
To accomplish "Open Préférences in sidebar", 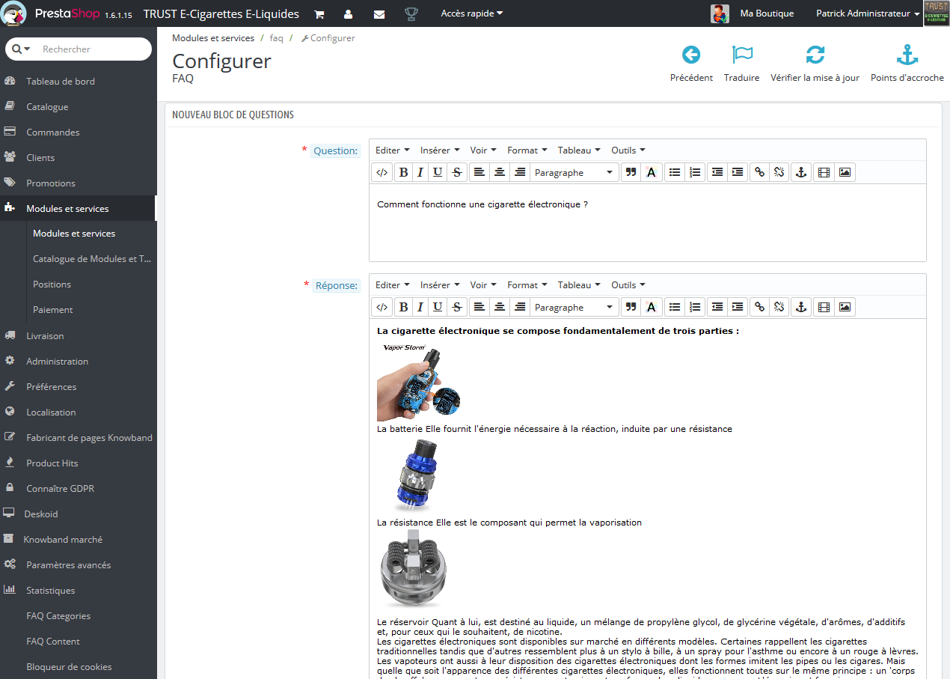I will point(51,387).
